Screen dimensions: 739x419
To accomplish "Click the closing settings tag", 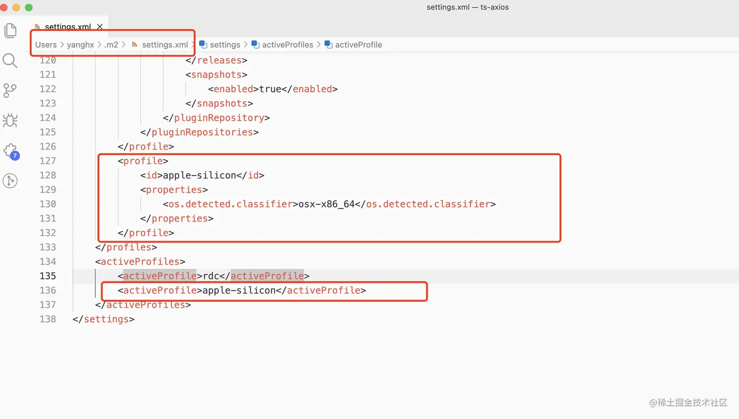I will 103,319.
